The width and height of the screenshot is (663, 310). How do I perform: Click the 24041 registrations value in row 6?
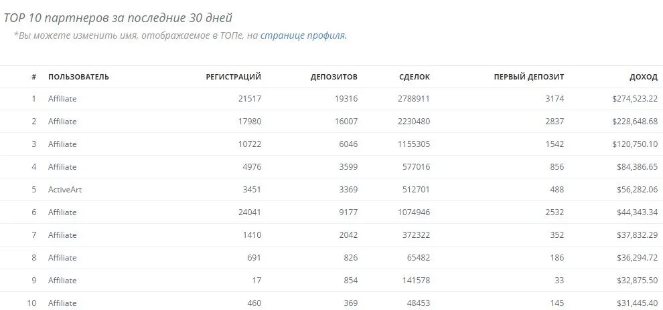click(x=249, y=212)
